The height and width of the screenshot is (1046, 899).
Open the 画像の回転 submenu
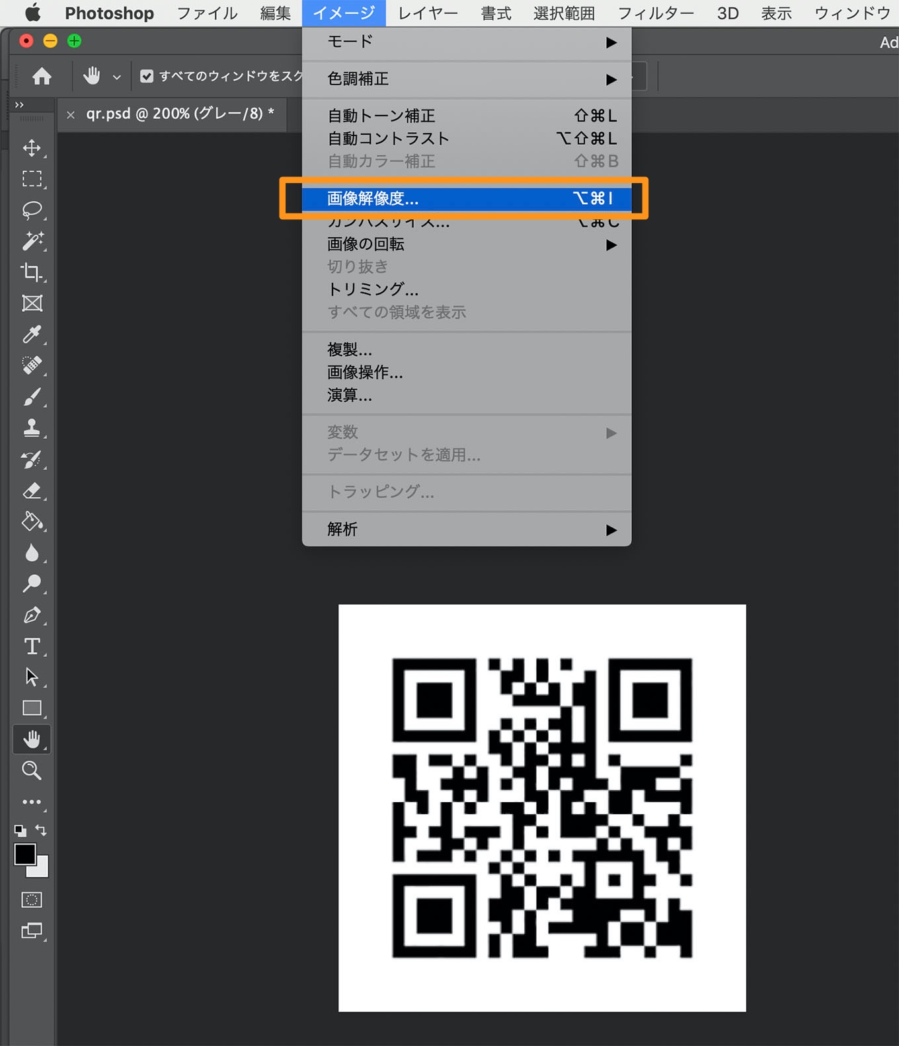pyautogui.click(x=467, y=244)
